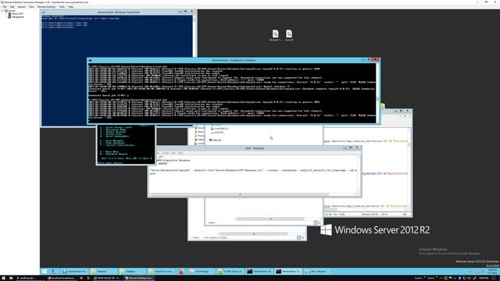Click the launcher menu console window

tap(126, 145)
